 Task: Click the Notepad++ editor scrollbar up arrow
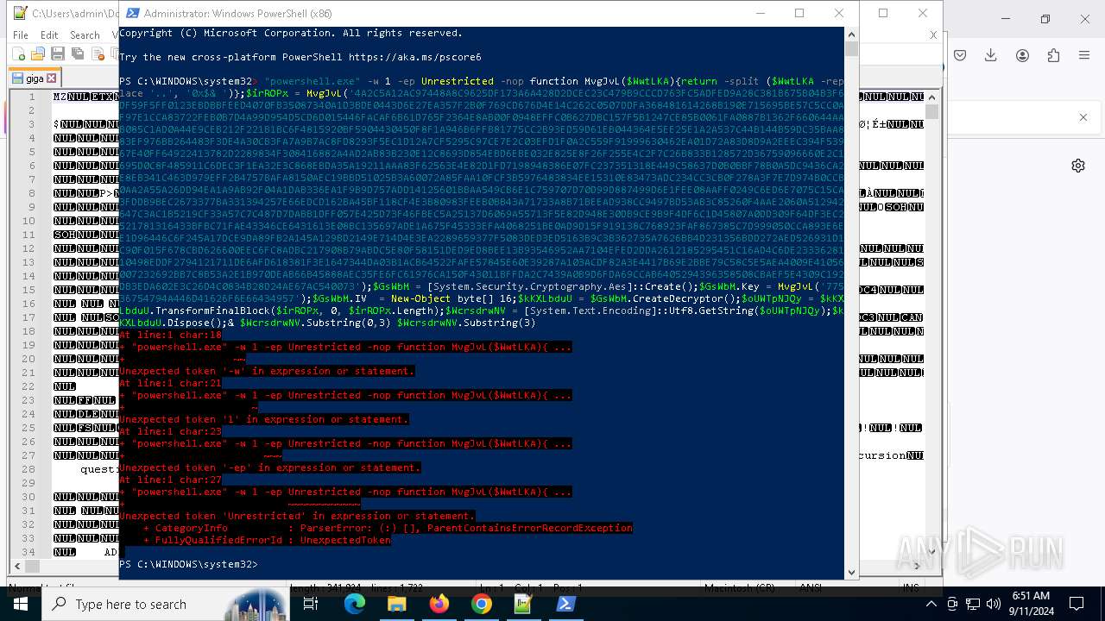931,97
